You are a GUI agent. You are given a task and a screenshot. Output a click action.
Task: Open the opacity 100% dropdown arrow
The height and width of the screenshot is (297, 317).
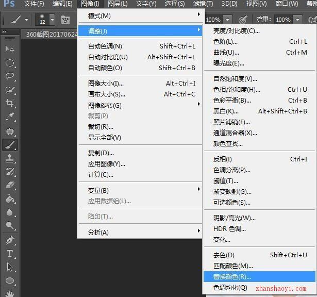[x=227, y=20]
